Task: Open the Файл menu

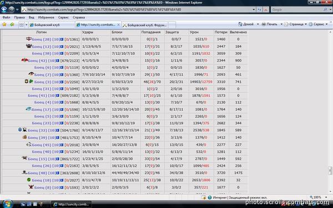Action: coord(6,17)
